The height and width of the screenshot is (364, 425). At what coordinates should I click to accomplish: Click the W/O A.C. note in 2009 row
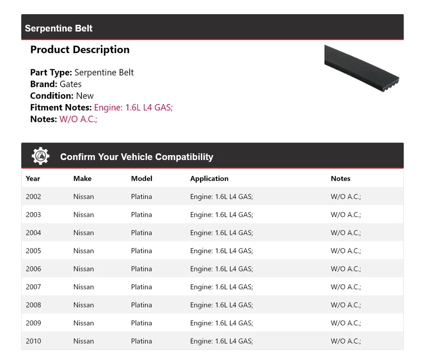(x=346, y=323)
